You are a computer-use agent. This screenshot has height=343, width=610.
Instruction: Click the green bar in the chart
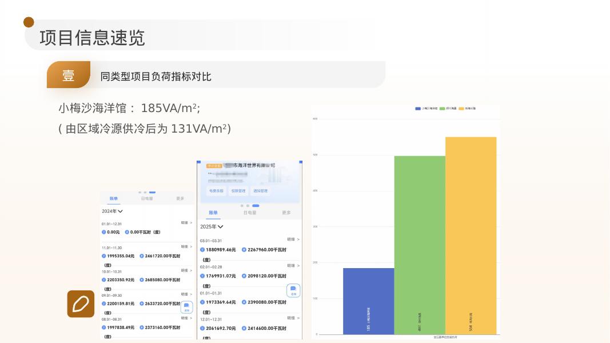420,245
